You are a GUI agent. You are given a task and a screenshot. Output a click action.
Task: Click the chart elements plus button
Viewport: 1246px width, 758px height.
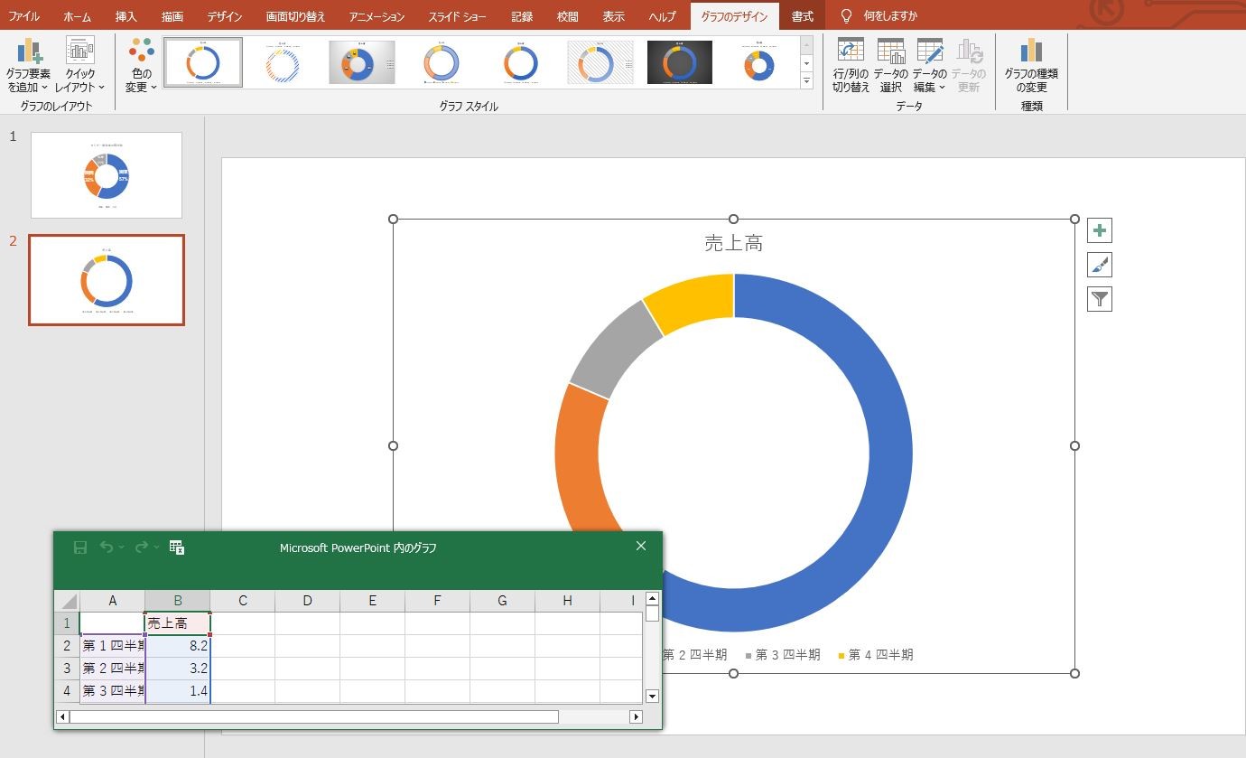[x=1099, y=231]
